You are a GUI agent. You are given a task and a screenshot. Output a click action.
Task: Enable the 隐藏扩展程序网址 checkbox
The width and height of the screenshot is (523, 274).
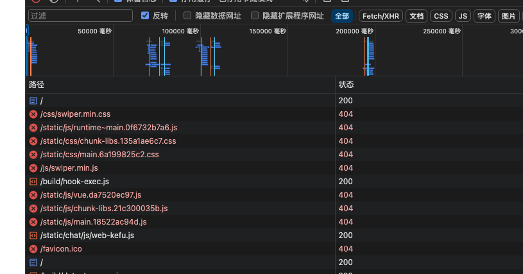(x=255, y=15)
